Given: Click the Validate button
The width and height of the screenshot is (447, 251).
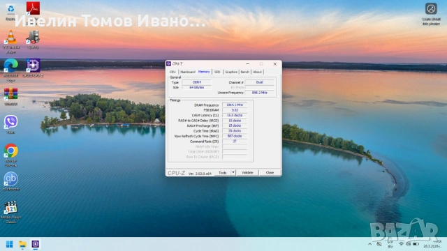Looking at the screenshot, I should tap(247, 173).
